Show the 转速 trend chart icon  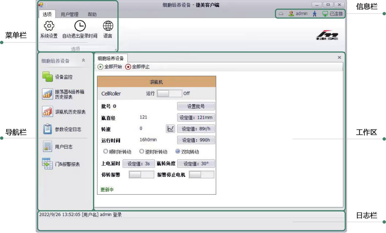[x=170, y=129]
